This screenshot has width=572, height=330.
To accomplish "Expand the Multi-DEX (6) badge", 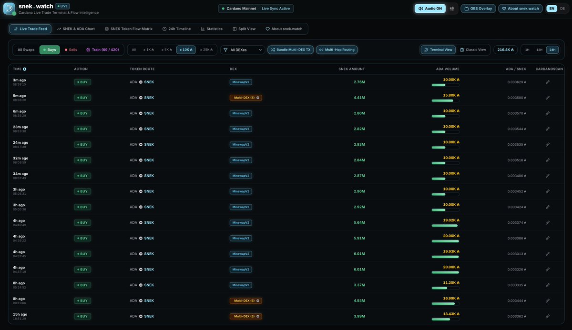I will pos(245,301).
